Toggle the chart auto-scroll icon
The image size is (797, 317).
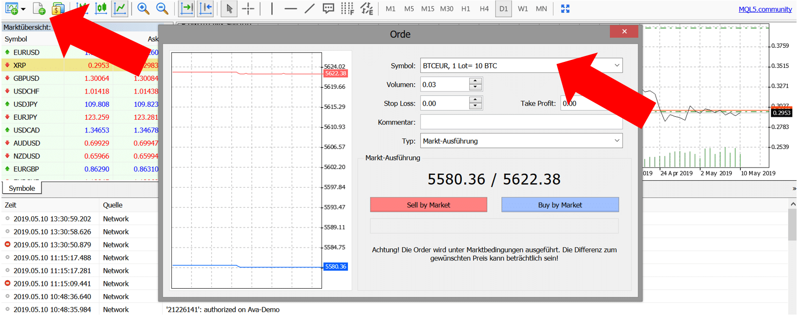point(187,9)
